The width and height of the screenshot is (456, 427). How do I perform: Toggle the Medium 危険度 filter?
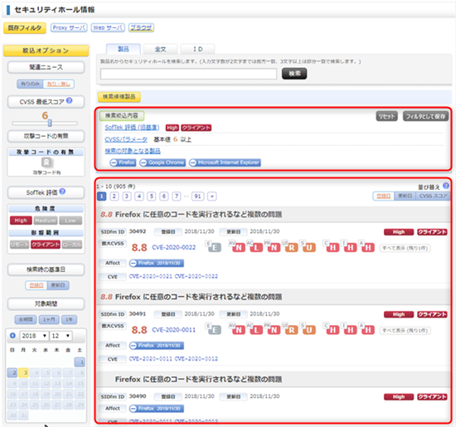[x=46, y=221]
